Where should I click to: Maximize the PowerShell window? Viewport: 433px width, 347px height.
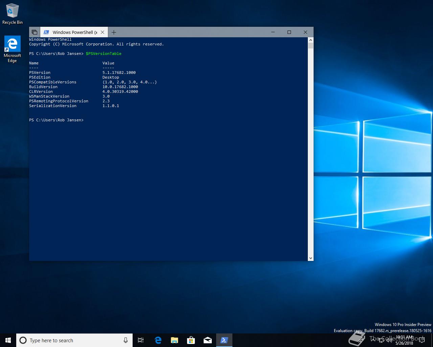point(289,32)
